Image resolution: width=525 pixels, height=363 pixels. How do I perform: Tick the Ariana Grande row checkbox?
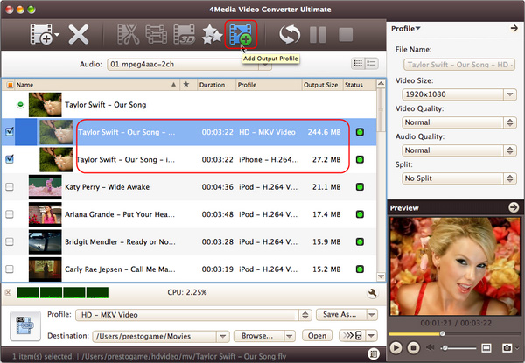coord(10,213)
